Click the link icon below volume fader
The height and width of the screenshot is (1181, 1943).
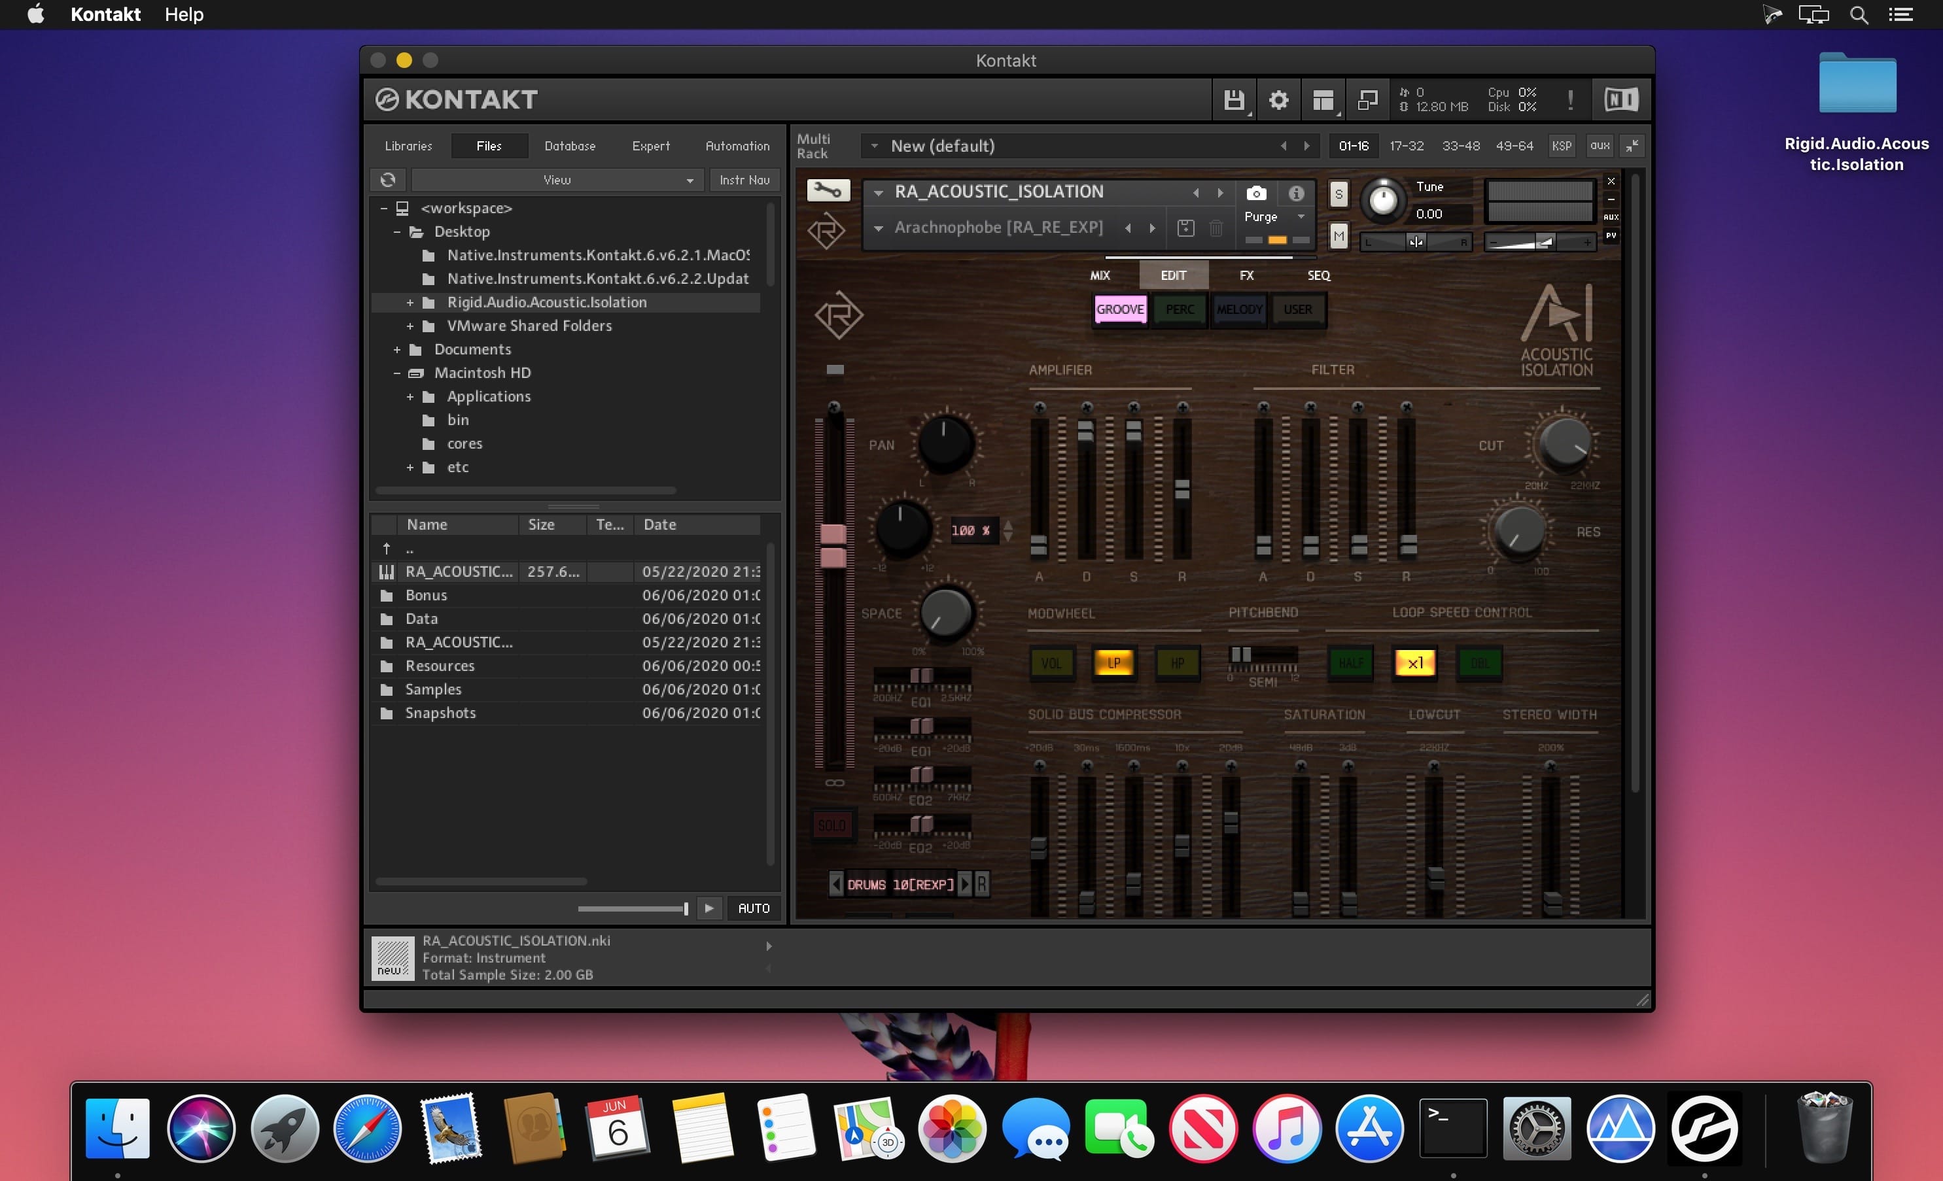[834, 783]
